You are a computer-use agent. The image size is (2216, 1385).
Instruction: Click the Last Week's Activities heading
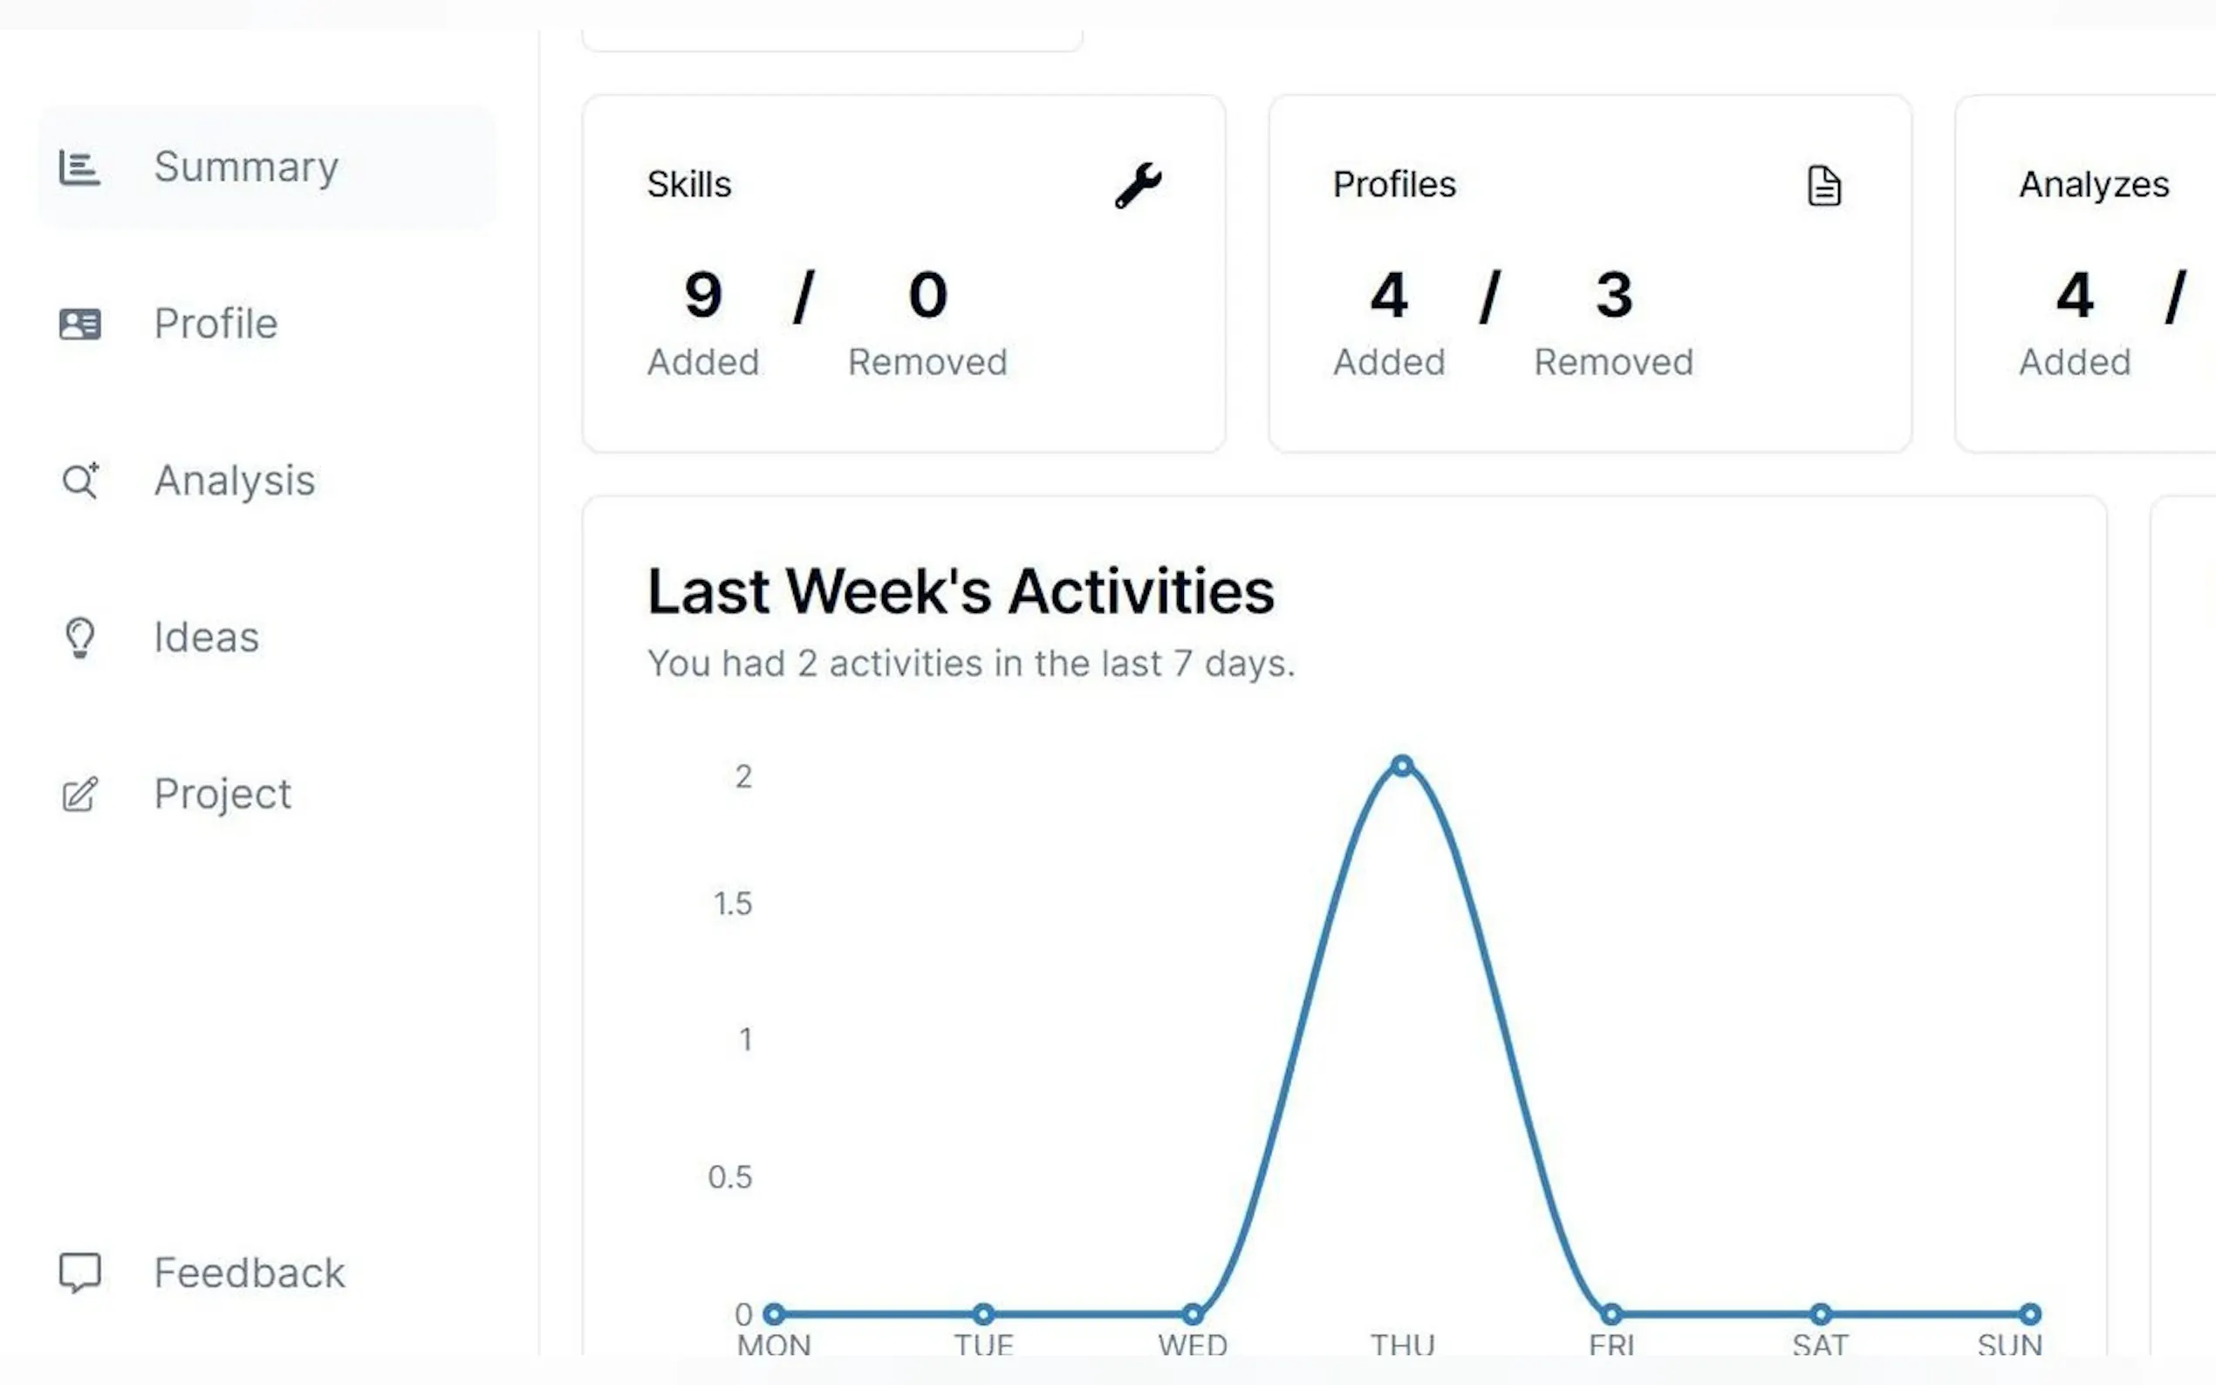pos(960,591)
